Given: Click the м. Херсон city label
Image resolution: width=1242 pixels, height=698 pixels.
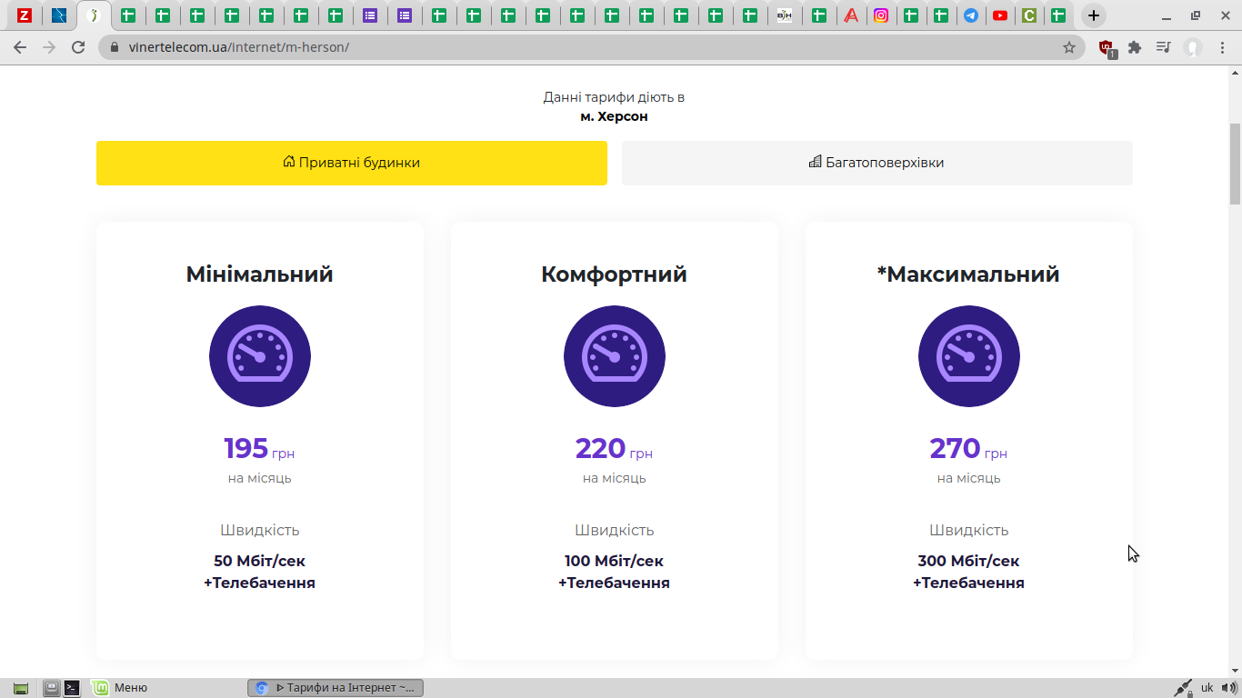Looking at the screenshot, I should (615, 116).
